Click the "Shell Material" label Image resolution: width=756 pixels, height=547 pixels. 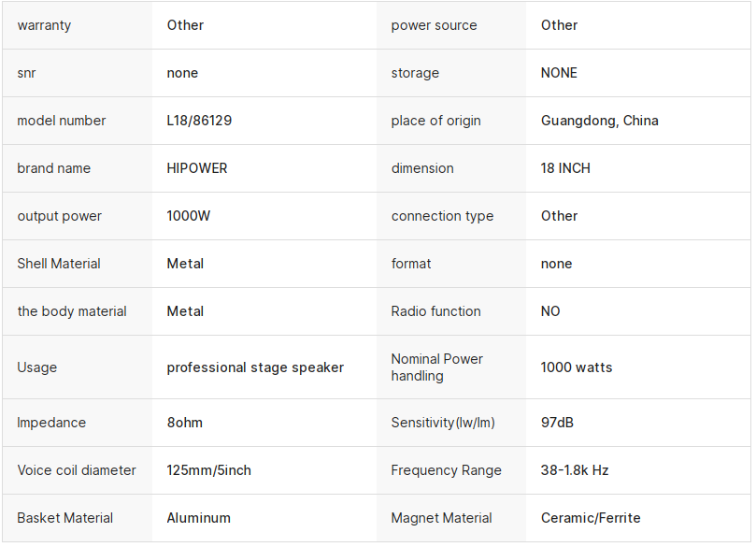click(59, 264)
